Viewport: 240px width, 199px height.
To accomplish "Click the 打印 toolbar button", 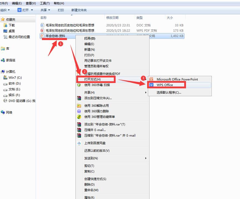I will point(61,10).
